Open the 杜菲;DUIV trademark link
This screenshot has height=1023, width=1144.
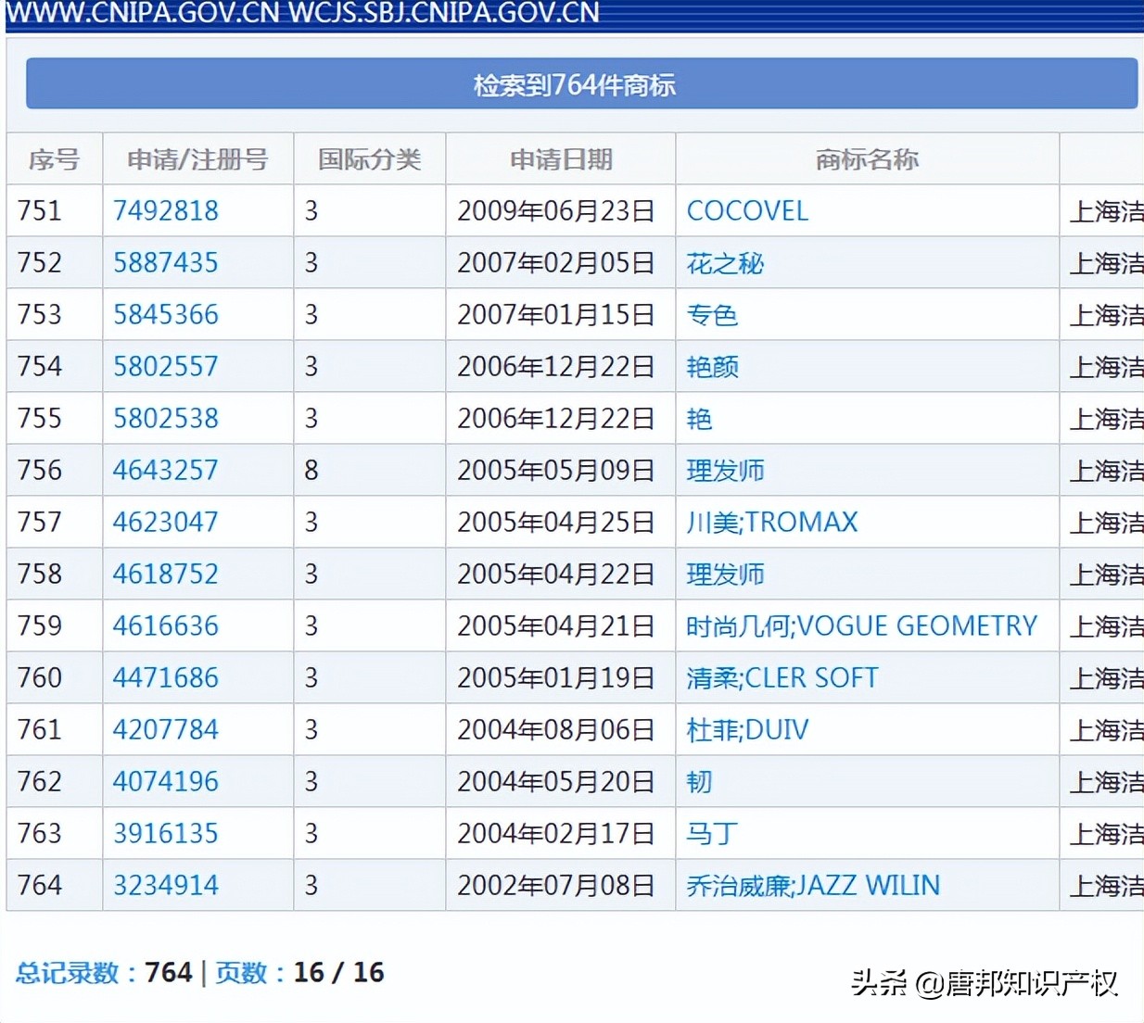point(745,729)
